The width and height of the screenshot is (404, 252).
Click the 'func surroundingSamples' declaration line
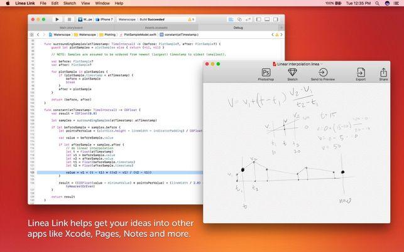coord(133,44)
